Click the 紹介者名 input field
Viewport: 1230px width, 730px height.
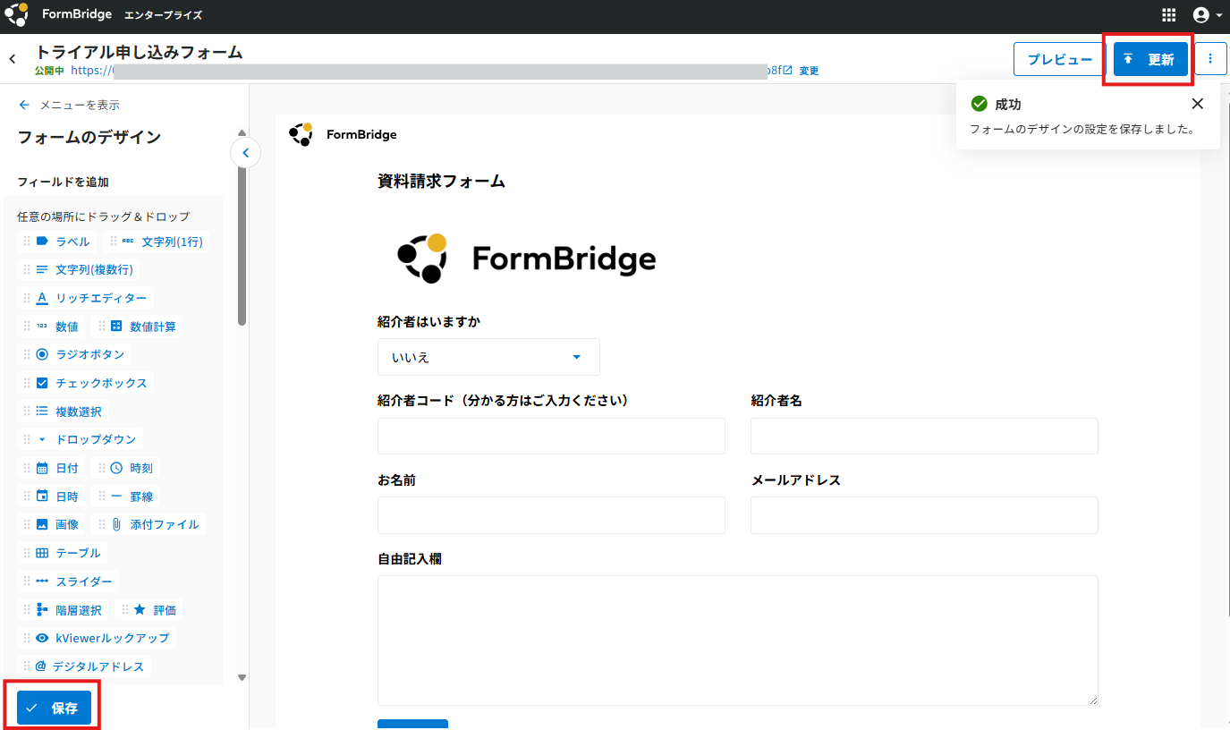(924, 437)
